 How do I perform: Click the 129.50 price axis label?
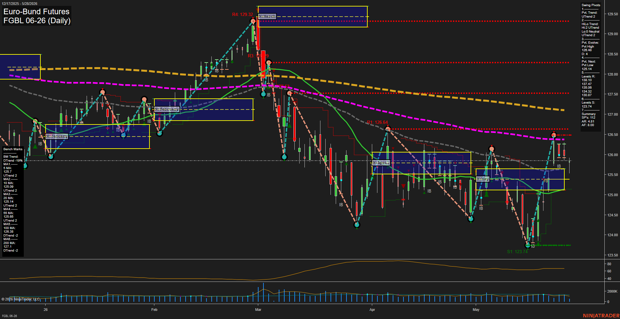click(x=613, y=14)
